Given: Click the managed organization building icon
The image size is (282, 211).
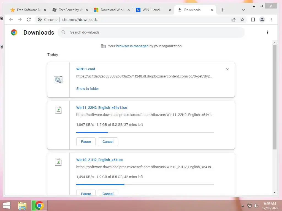Looking at the screenshot, I should click(x=103, y=46).
